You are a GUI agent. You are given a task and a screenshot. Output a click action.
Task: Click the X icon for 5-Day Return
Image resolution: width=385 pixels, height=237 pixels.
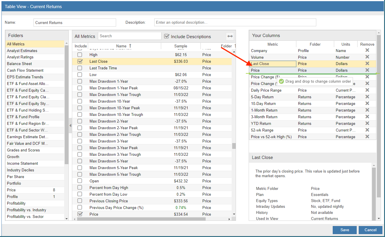coord(367,97)
